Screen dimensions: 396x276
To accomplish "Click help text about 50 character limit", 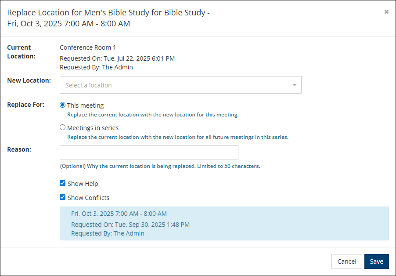I will [160, 166].
